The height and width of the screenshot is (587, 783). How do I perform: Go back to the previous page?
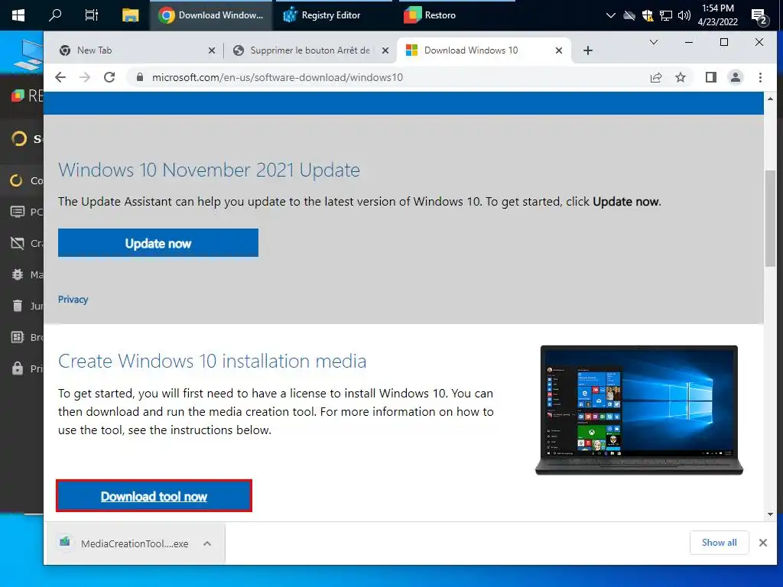(x=60, y=77)
